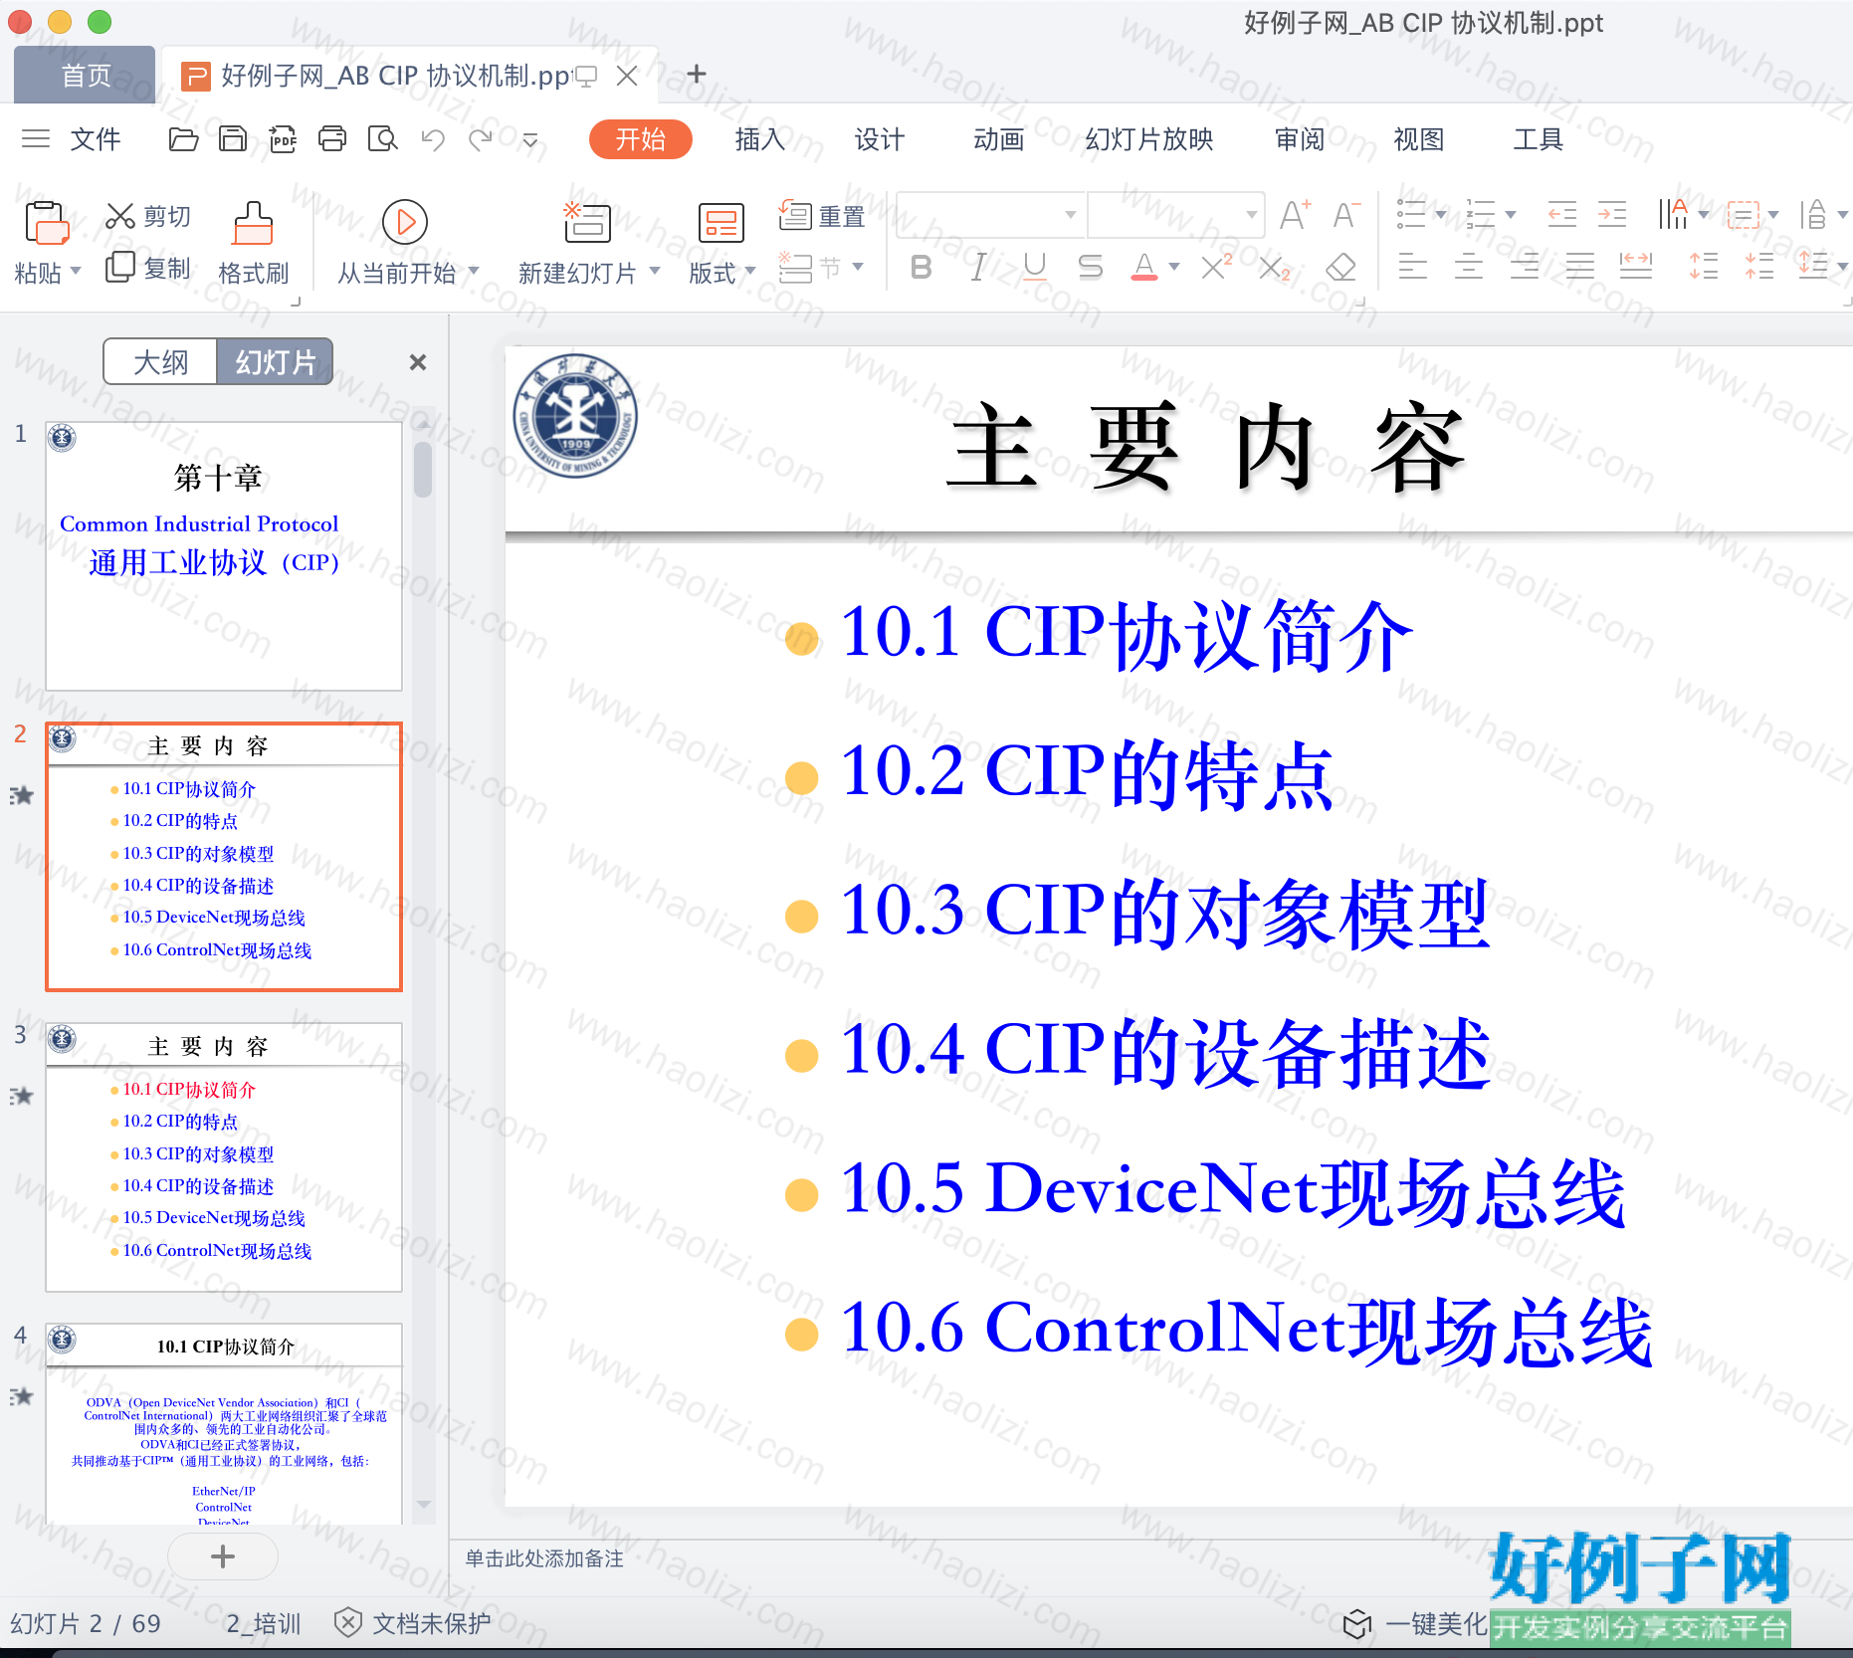Viewport: 1853px width, 1658px height.
Task: Reset the slide with 重置
Action: (x=822, y=216)
